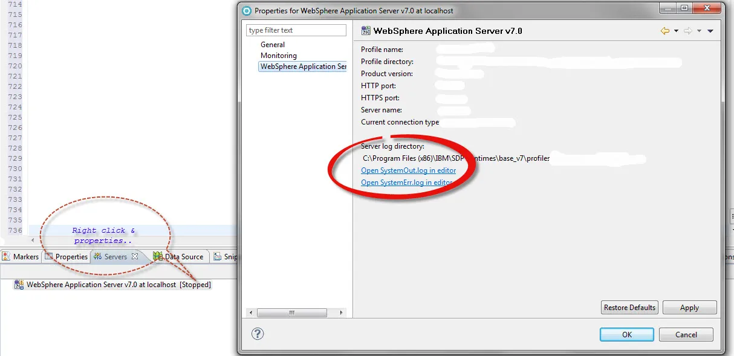Open SystemErr.log in editor link
The image size is (734, 356).
tap(406, 183)
